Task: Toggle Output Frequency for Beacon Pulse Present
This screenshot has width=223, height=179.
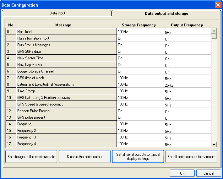Action: pyautogui.click(x=187, y=111)
